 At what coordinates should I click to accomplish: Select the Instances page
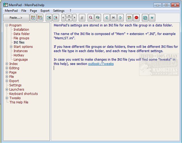(20, 51)
